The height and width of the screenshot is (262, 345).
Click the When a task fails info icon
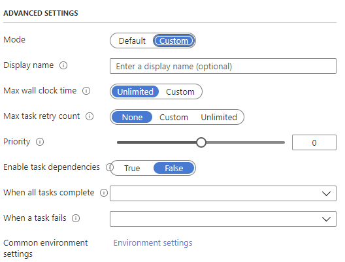click(76, 218)
